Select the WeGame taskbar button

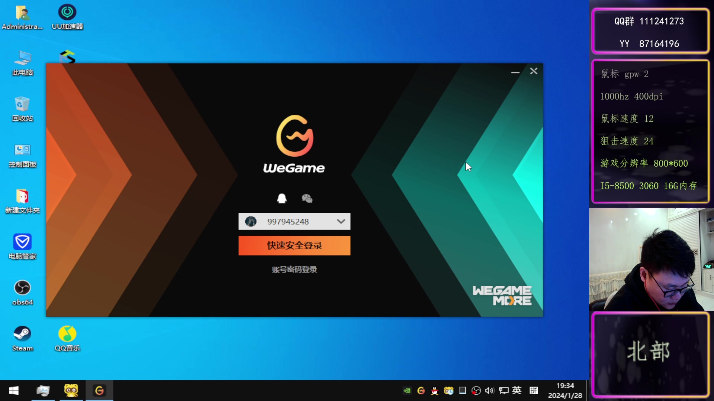click(x=99, y=391)
